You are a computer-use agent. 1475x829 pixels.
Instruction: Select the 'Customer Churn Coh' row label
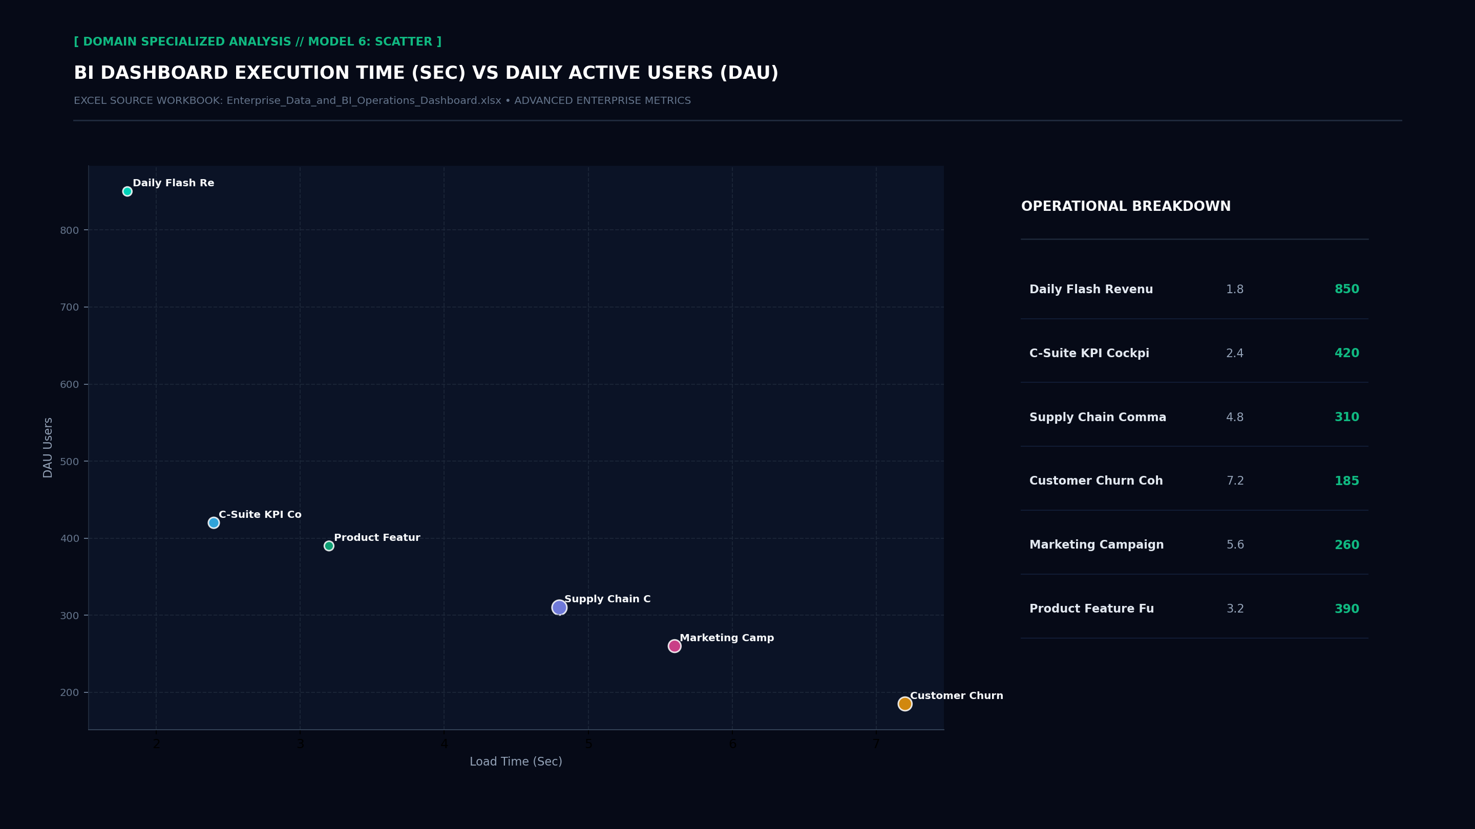[1096, 481]
